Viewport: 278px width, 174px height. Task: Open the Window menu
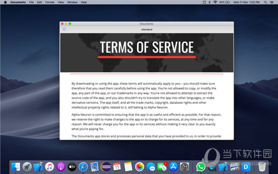click(72, 2)
